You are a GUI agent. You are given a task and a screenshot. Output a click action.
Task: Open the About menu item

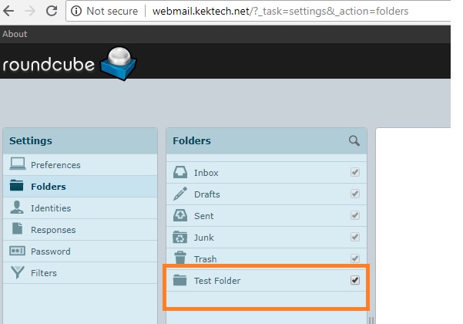click(x=15, y=34)
